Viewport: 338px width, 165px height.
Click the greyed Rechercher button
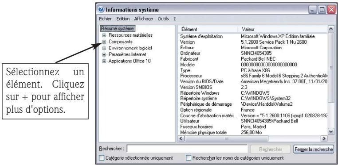(270, 149)
